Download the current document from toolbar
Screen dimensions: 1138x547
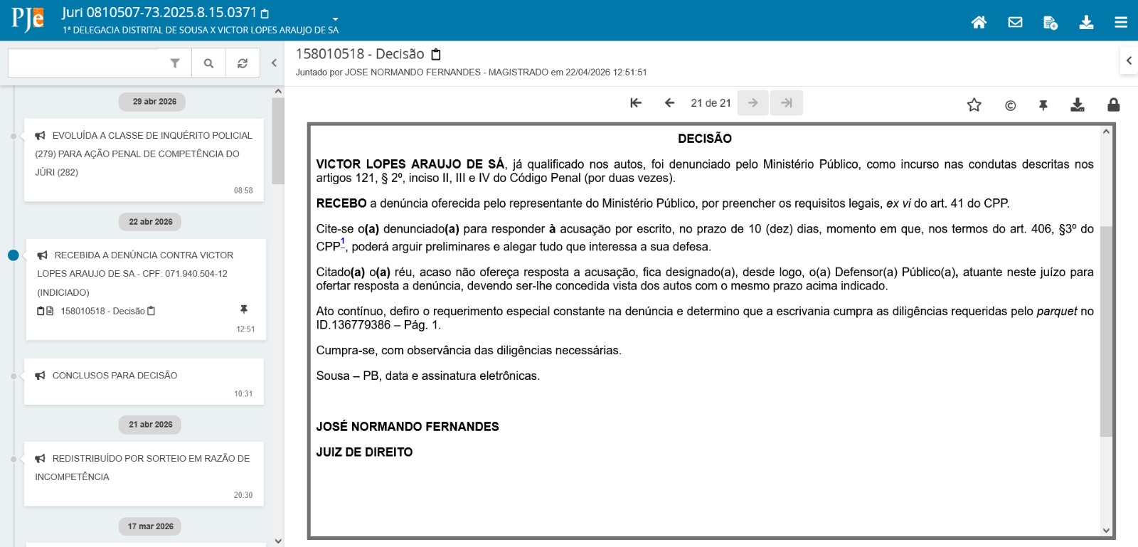[1078, 105]
